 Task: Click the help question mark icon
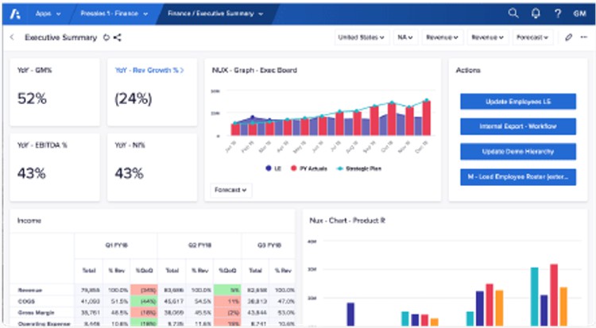click(557, 14)
